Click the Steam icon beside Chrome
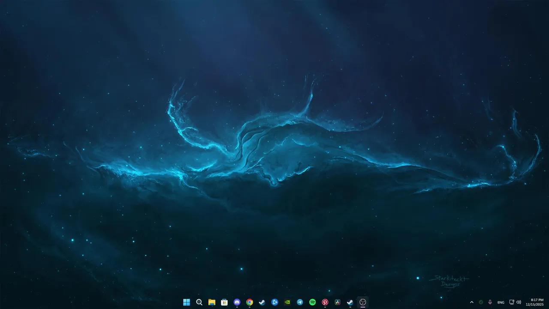 pos(262,302)
